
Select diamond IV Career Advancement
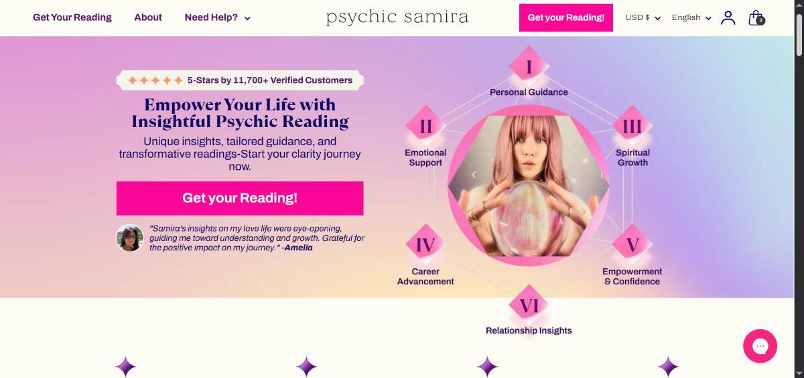point(425,246)
